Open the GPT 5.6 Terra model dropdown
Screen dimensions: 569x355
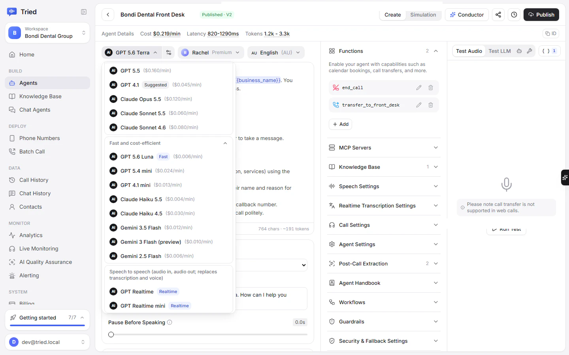click(x=132, y=52)
